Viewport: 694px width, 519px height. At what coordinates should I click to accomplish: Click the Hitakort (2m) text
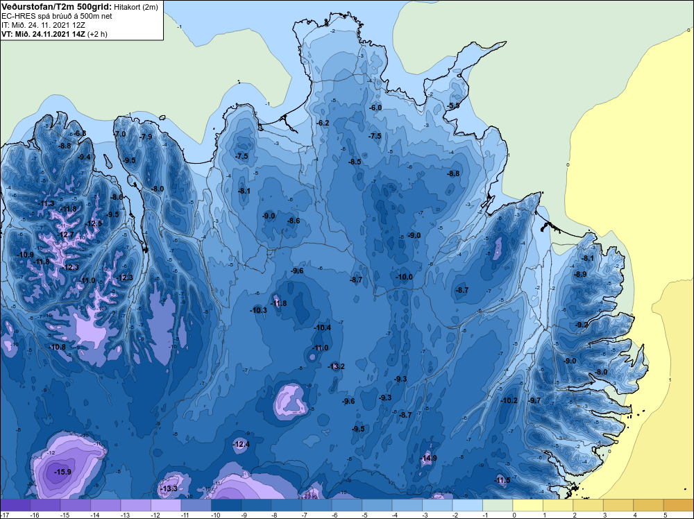(x=136, y=7)
